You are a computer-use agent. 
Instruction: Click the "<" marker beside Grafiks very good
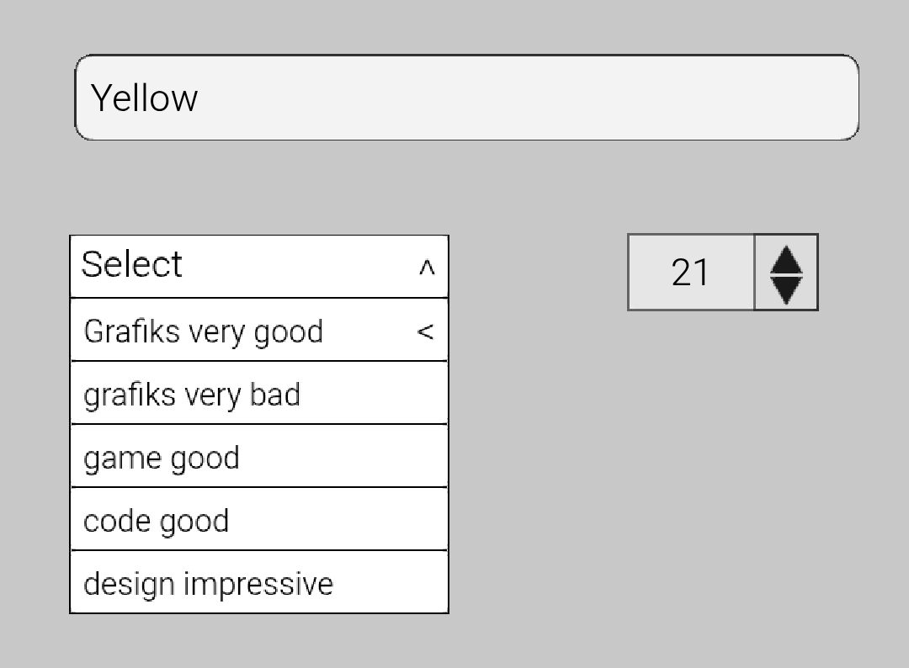click(425, 331)
